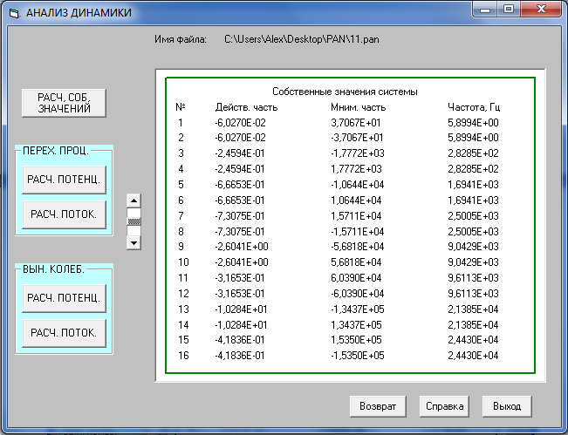Screen dimensions: 568x435
Task: Close the АНАЛИЗ ДИНАМИКИ window
Action: coord(541,10)
